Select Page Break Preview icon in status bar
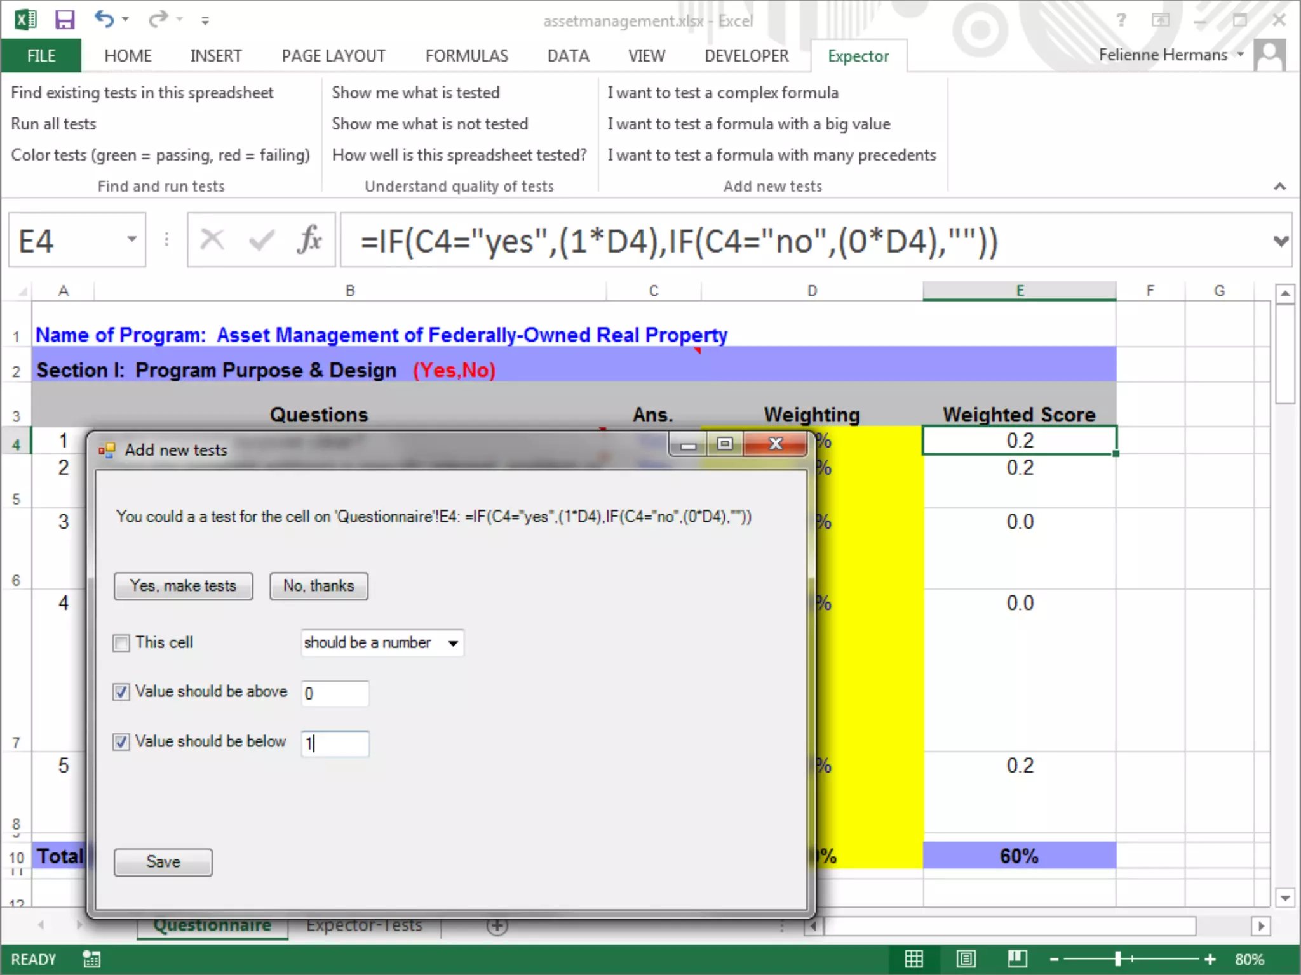 coord(1017,958)
